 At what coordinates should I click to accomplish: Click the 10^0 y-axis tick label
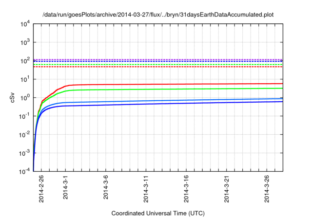coord(25,98)
